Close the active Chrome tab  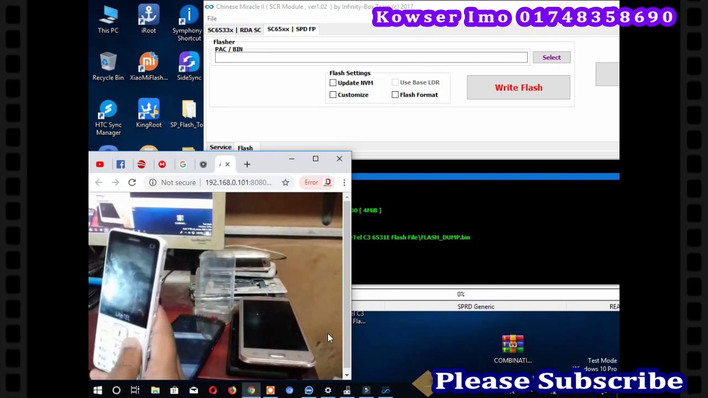point(227,164)
